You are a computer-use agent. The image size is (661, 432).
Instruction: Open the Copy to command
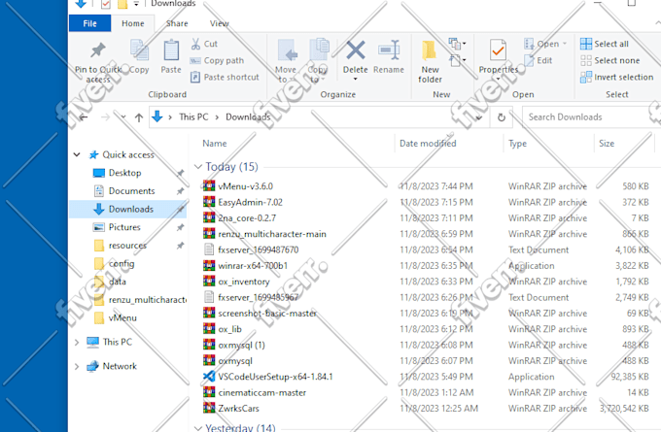pos(318,61)
